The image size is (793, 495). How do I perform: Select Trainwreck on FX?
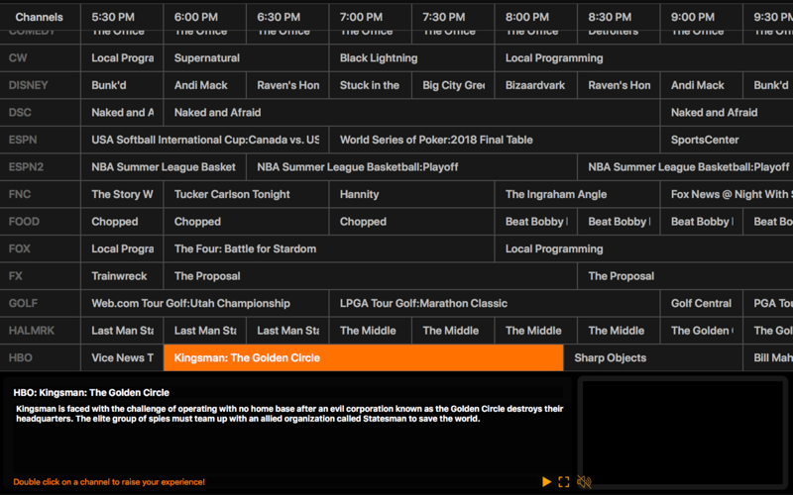(x=122, y=276)
